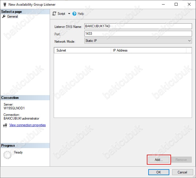
Task: Click the BAKICUBUK\administrator connection text
Action: click(x=21, y=118)
